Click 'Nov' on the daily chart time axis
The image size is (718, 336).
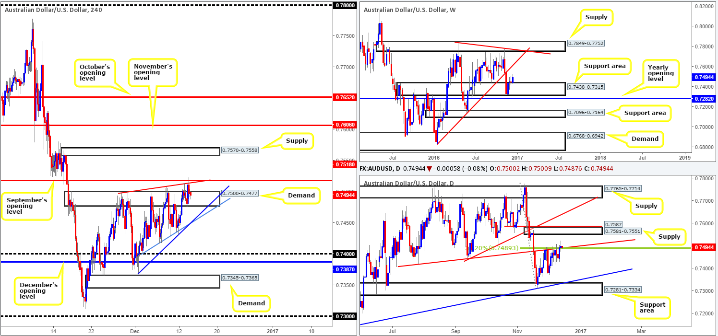[x=517, y=331]
